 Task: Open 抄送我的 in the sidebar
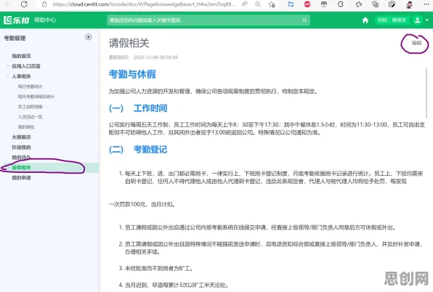[x=21, y=147]
